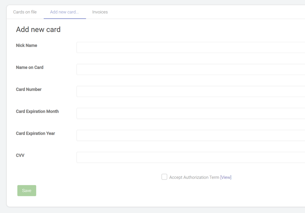305x213 pixels.
Task: Select the Card Expiration Month field
Action: click(191, 113)
